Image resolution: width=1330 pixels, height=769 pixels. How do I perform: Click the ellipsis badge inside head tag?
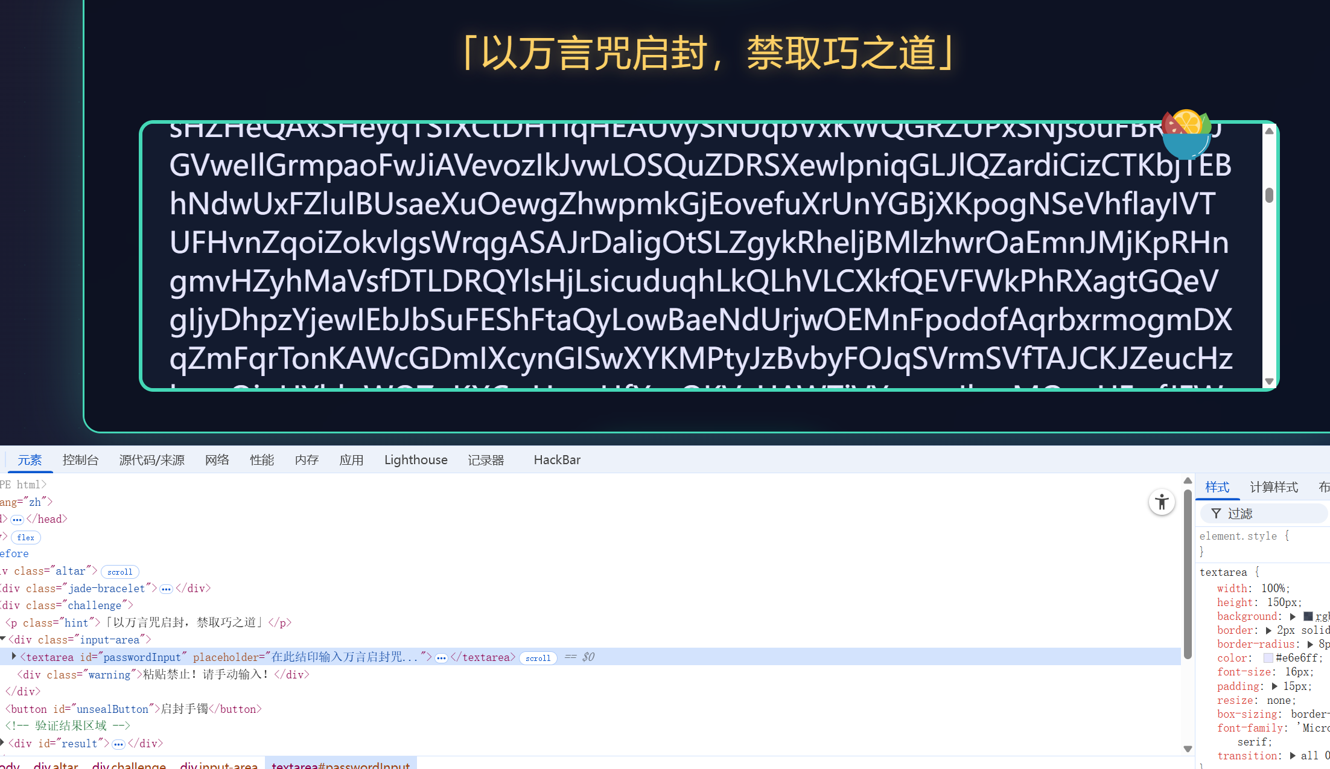17,520
